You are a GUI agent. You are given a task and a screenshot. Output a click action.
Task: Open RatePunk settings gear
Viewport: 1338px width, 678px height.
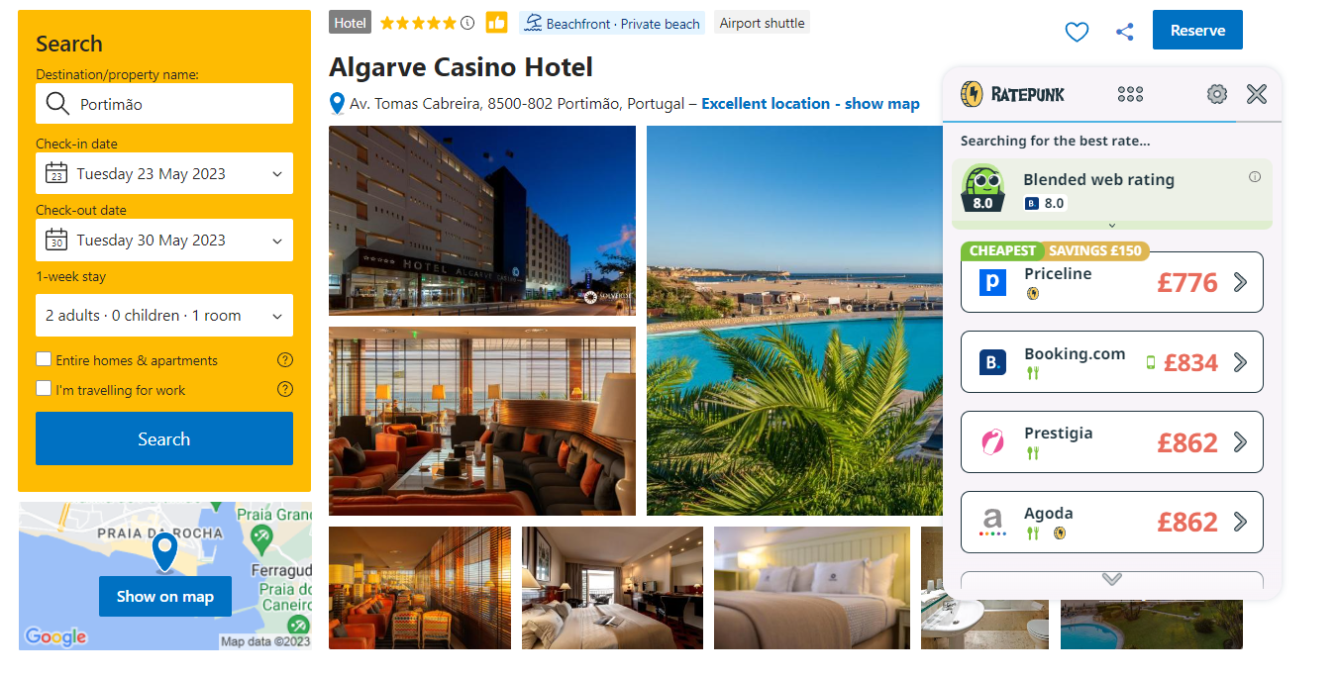1216,94
